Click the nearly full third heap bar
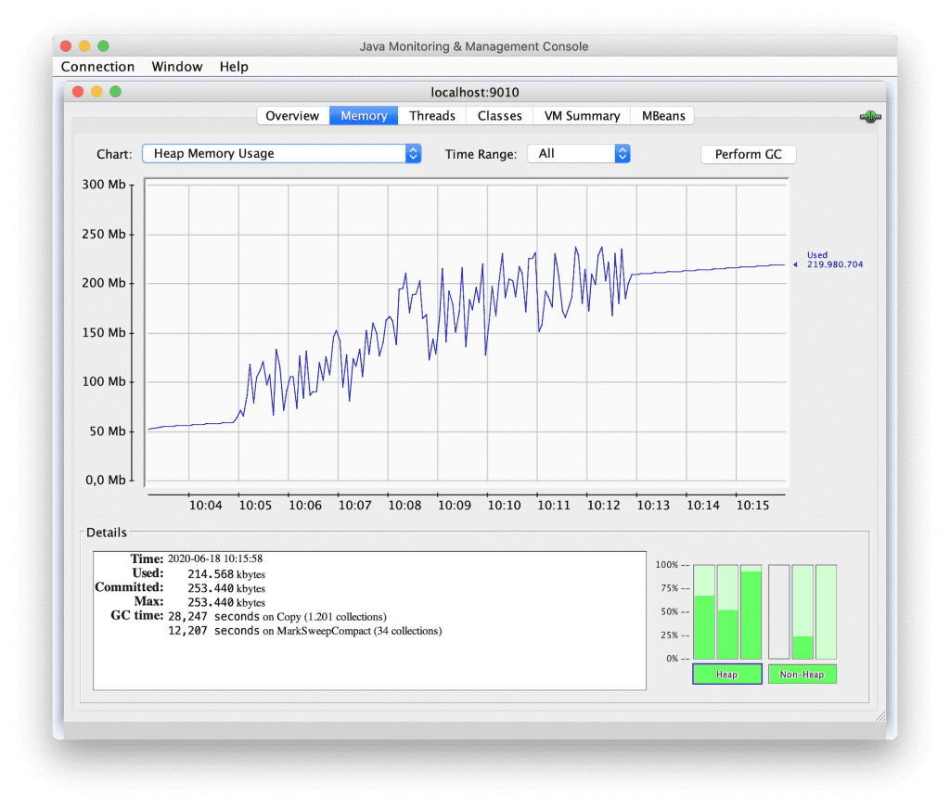The image size is (950, 809). (751, 612)
